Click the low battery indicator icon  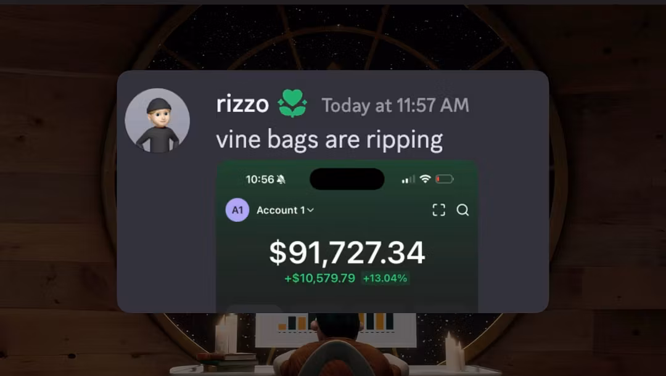pyautogui.click(x=444, y=179)
